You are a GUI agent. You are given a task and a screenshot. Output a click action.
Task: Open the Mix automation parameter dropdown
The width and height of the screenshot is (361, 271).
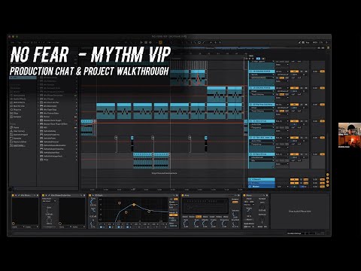pyautogui.click(x=262, y=160)
